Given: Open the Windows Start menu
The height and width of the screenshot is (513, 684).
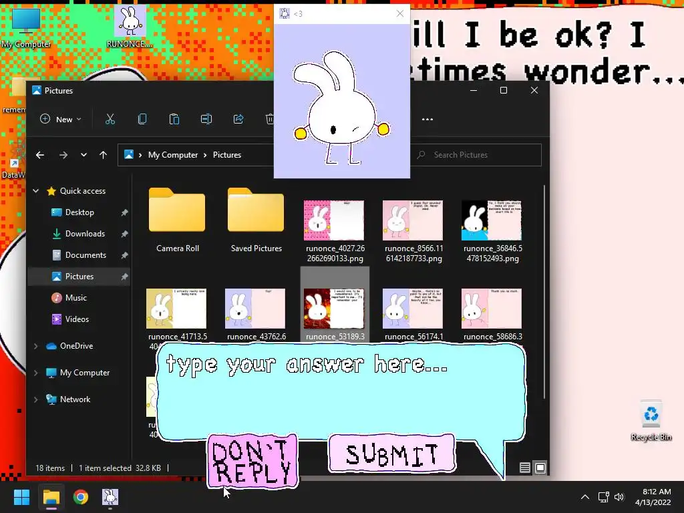Looking at the screenshot, I should 21,497.
